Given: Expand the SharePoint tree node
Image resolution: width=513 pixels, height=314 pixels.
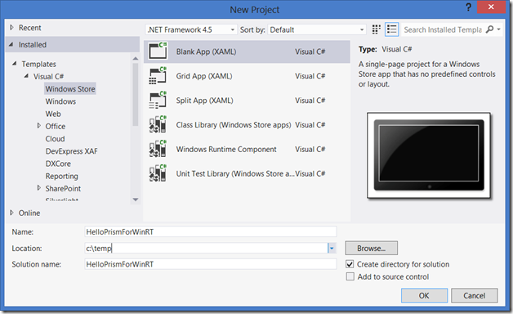Looking at the screenshot, I should coord(39,188).
